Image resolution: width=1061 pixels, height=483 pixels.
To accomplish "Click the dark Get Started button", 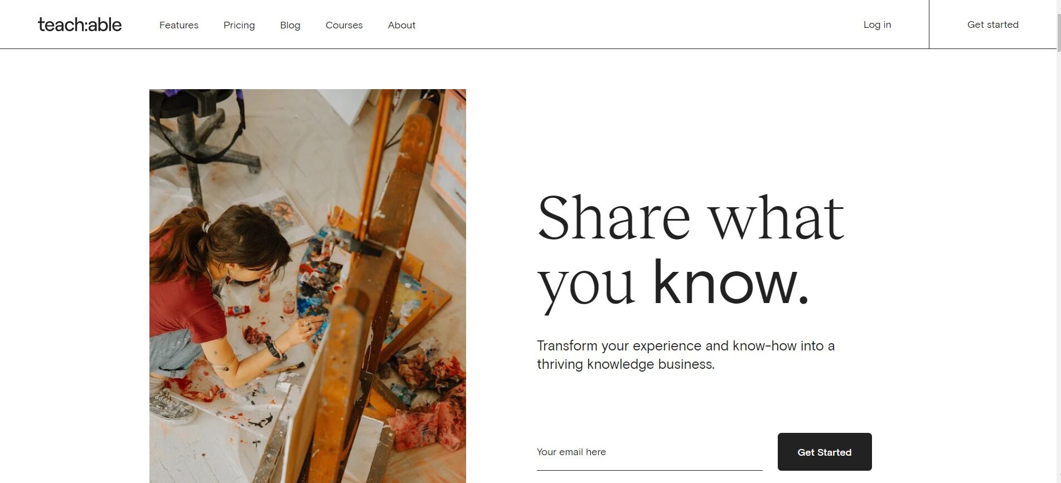I will point(825,452).
